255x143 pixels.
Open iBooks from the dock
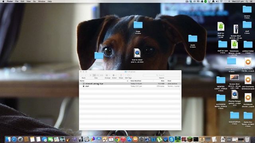[x=135, y=139]
